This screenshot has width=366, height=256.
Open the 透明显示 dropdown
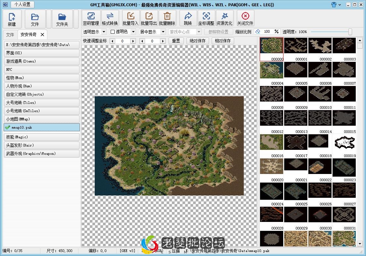pos(94,32)
